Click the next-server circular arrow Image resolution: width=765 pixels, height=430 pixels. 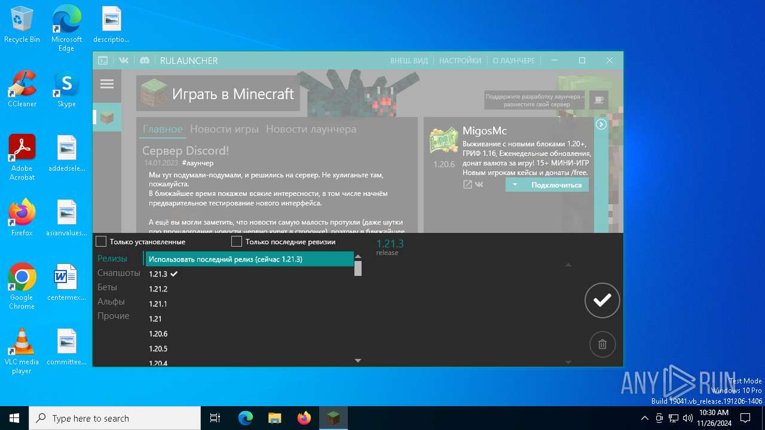pos(601,124)
